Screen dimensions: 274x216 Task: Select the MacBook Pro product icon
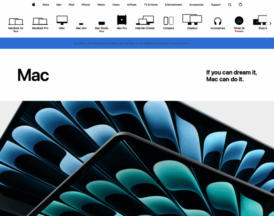[x=40, y=21]
